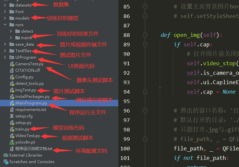Click the datasets folder icon
This screenshot has width=239, height=167.
(x=12, y=5)
